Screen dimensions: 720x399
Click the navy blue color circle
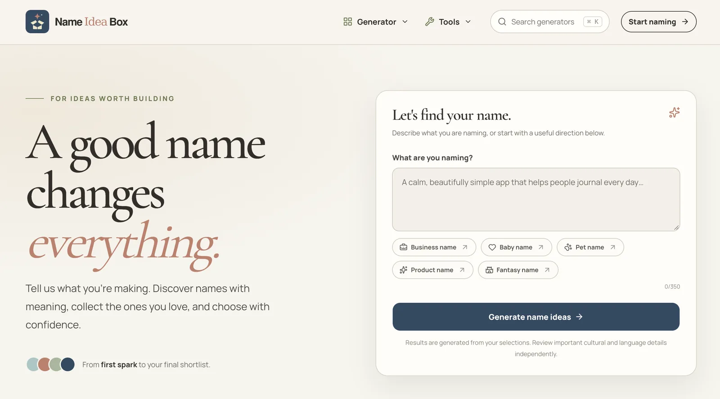[67, 364]
